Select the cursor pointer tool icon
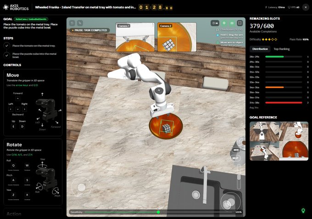The width and height of the screenshot is (312, 219). 80,23
